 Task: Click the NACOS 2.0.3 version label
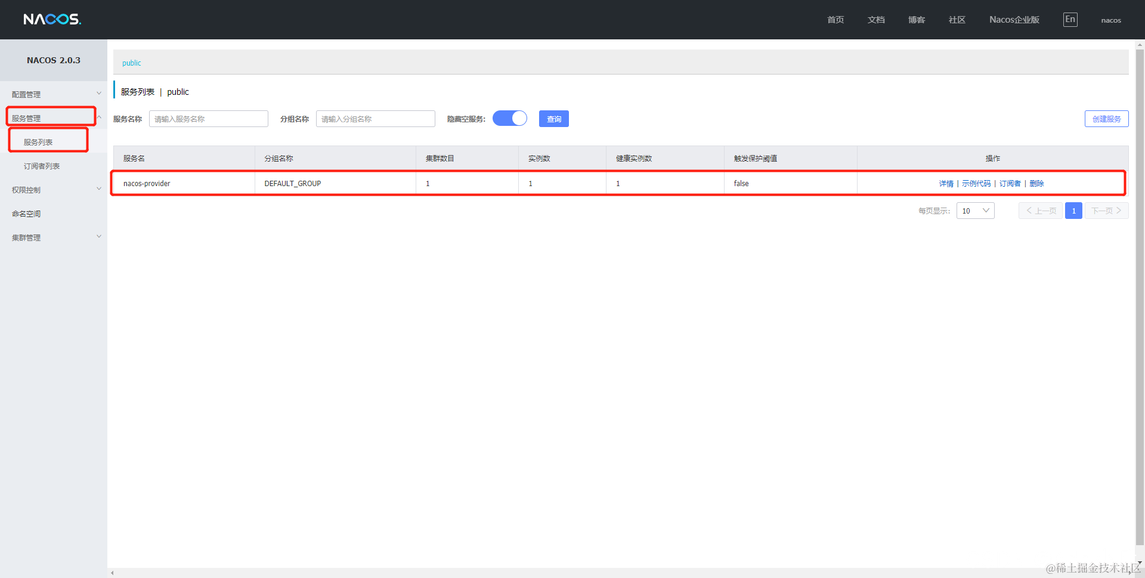click(x=54, y=60)
